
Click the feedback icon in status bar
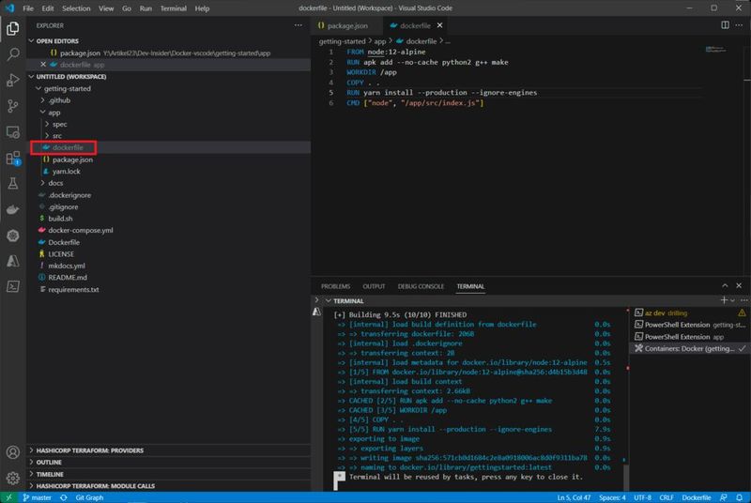click(723, 497)
